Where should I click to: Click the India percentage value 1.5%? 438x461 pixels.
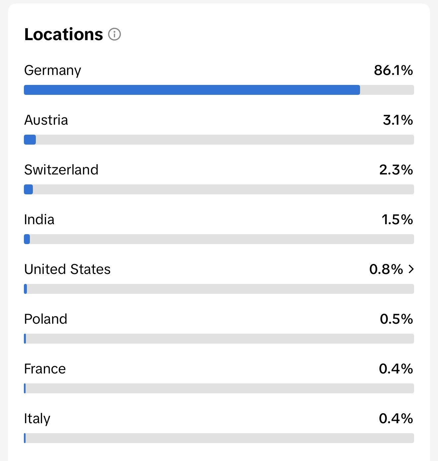(x=397, y=220)
